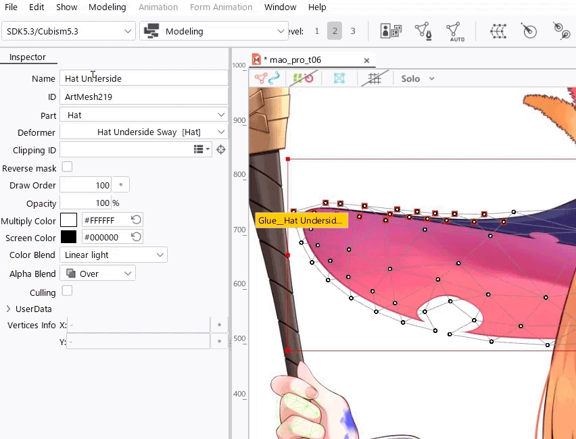Switch to the Inspector tab
The width and height of the screenshot is (576, 439).
(x=28, y=57)
